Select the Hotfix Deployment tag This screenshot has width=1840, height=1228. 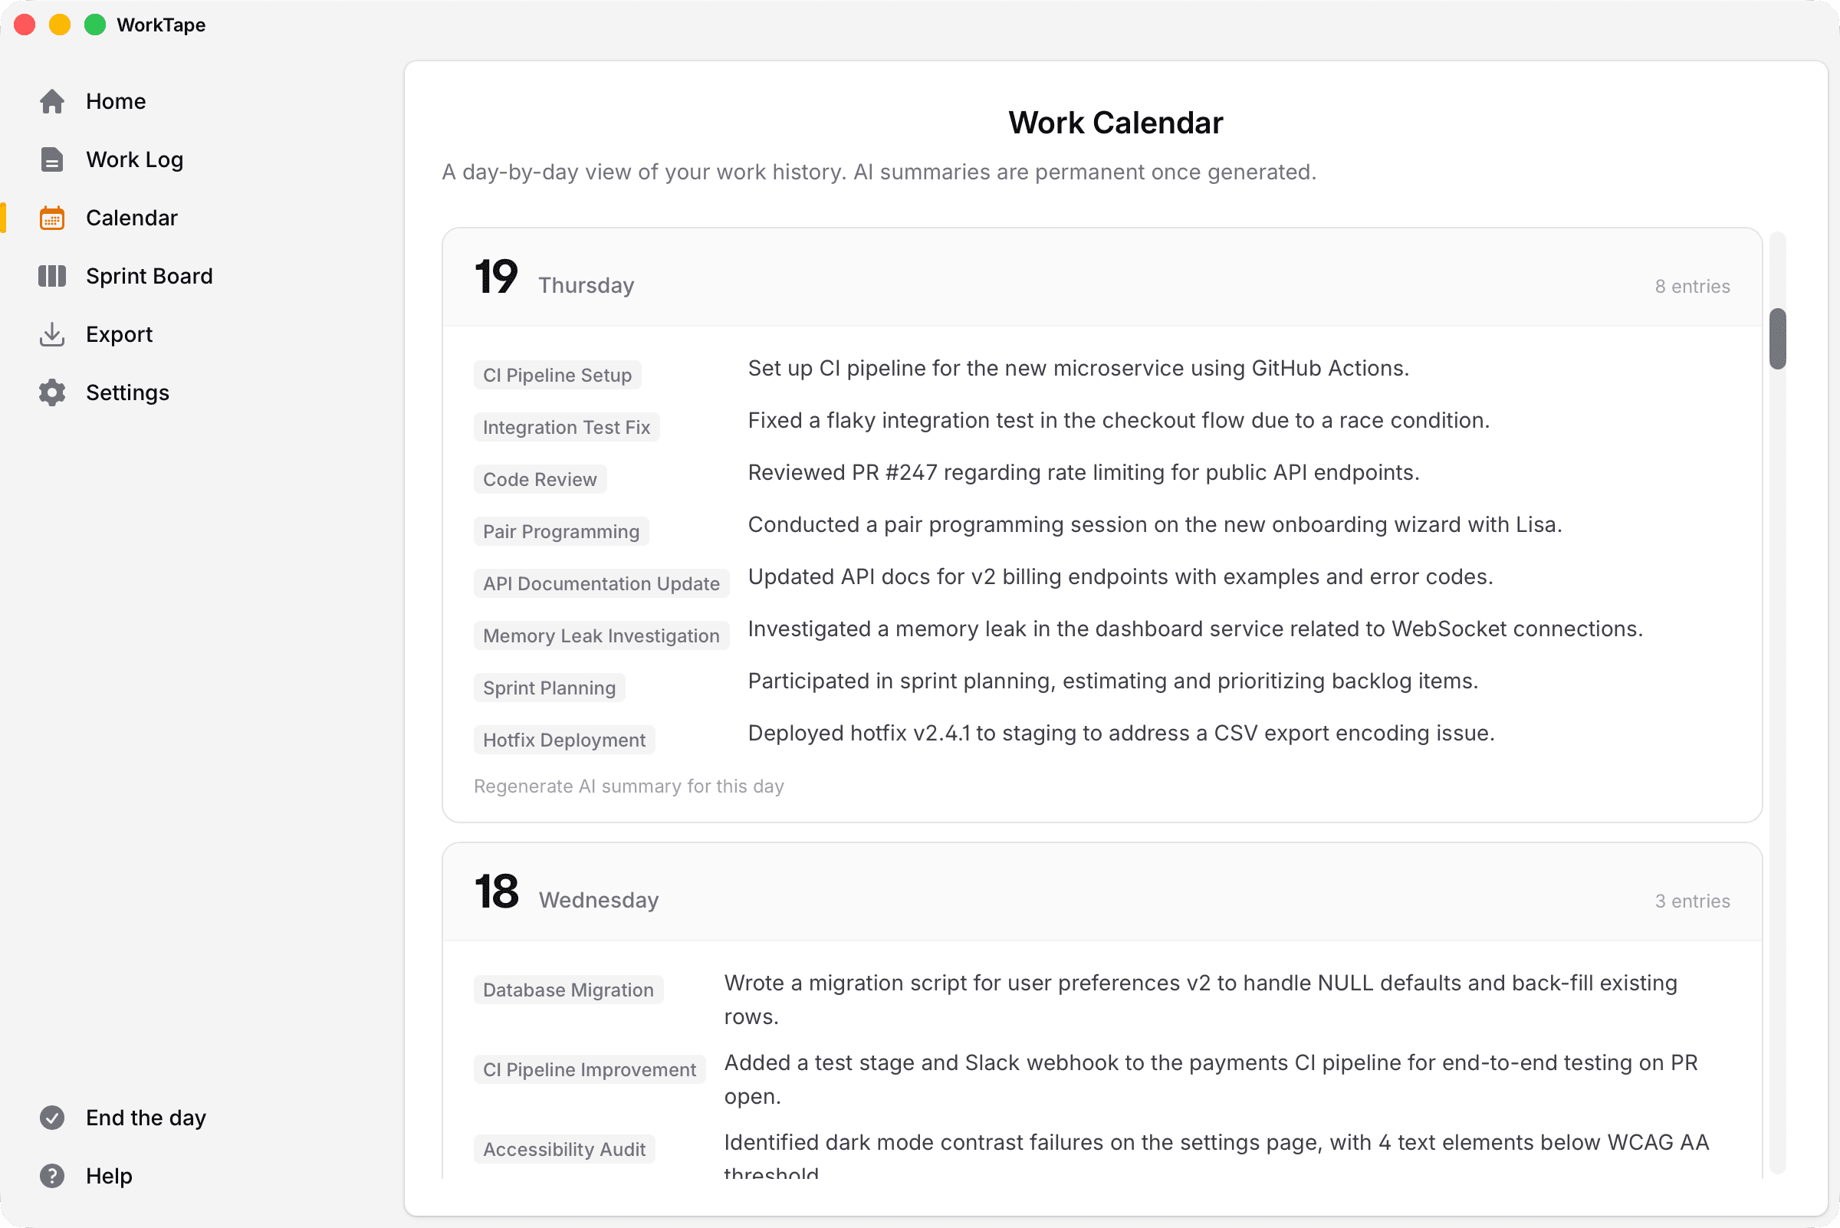[564, 739]
